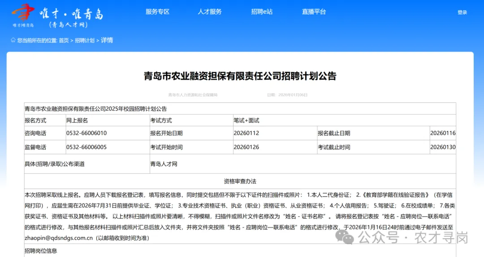Click the row 2025年校园招聘计划公告

(240, 109)
